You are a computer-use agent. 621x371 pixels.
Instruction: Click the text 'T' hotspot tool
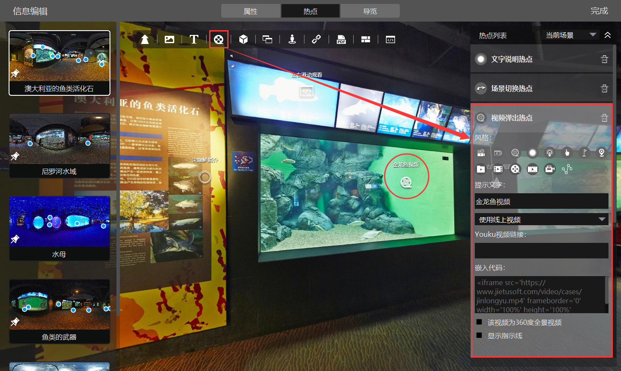(x=194, y=40)
